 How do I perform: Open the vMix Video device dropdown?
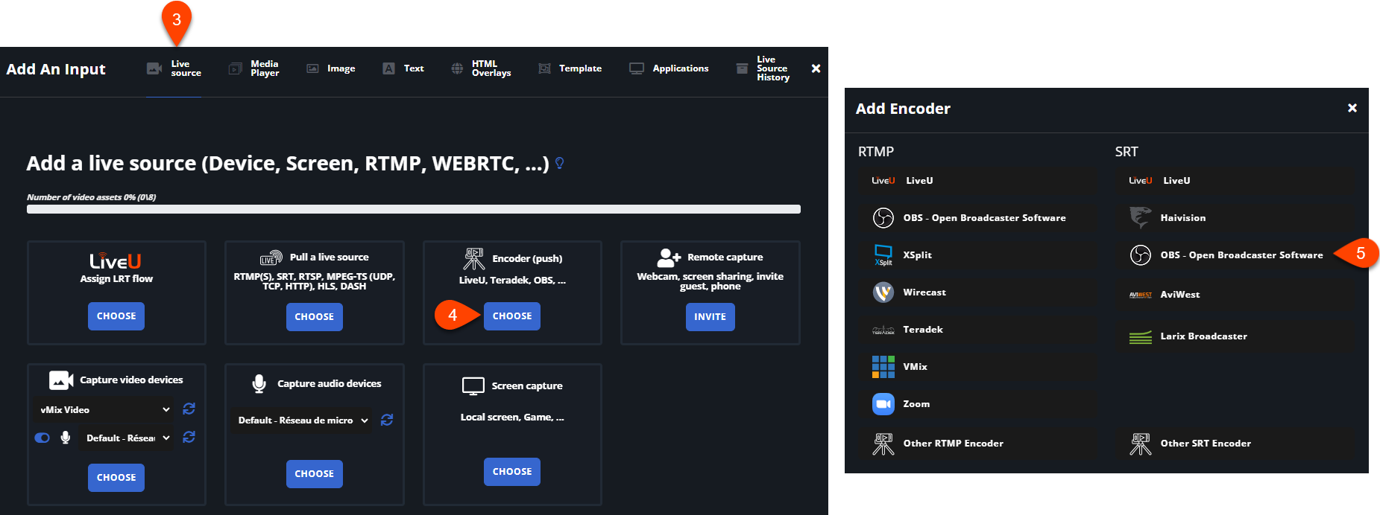(x=104, y=410)
